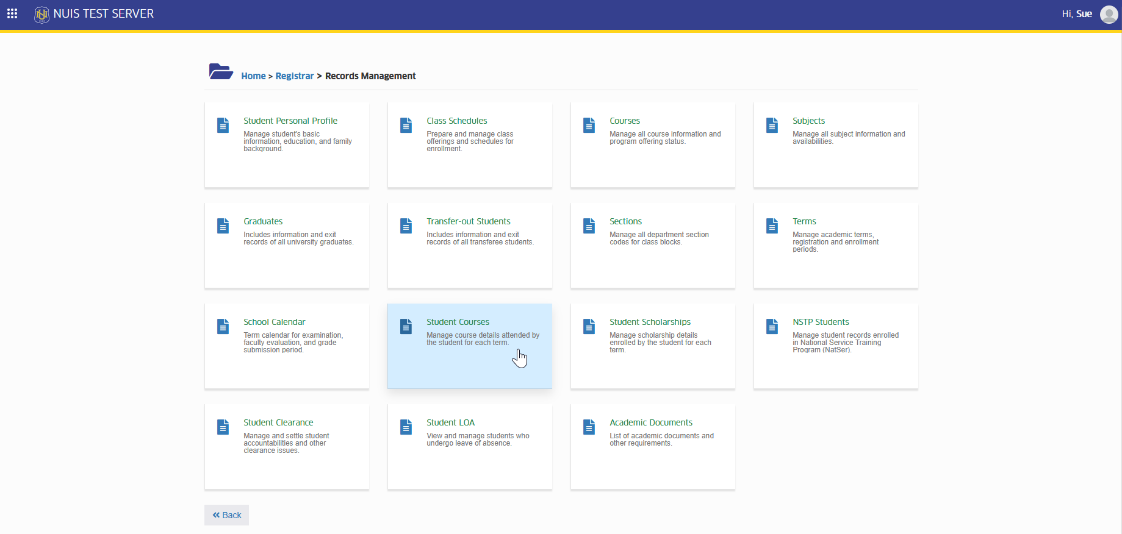1122x534 pixels.
Task: Open the Student LOA title link
Action: tap(451, 422)
